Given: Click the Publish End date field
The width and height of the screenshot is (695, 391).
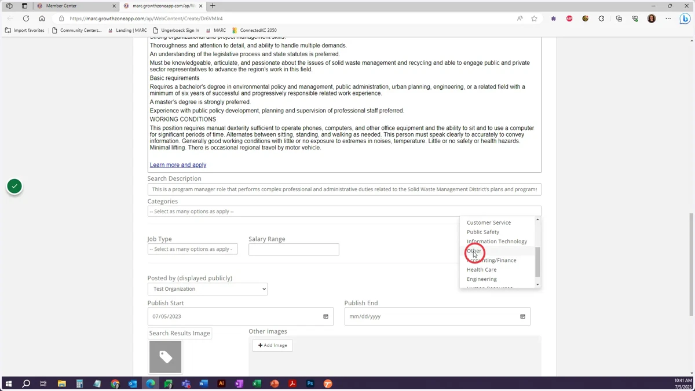Looking at the screenshot, I should [437, 317].
